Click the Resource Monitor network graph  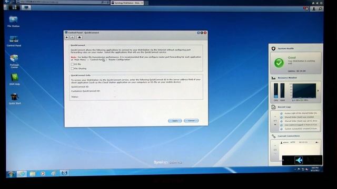tap(304, 91)
